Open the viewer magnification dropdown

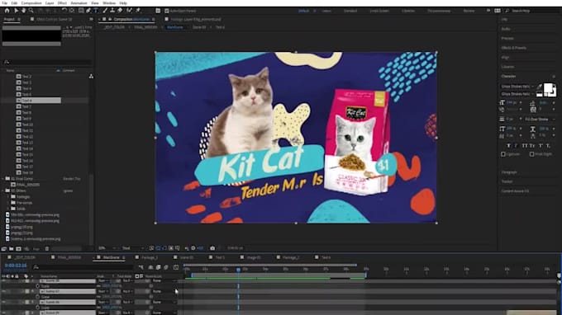point(107,247)
